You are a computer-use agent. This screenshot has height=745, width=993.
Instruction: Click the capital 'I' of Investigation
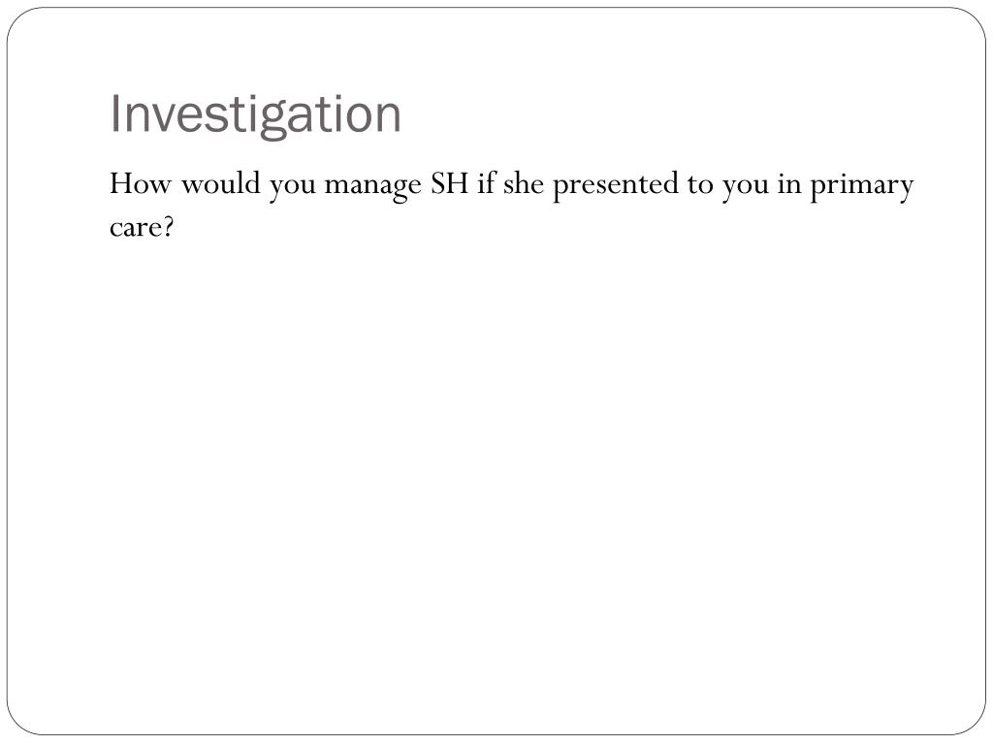point(114,113)
